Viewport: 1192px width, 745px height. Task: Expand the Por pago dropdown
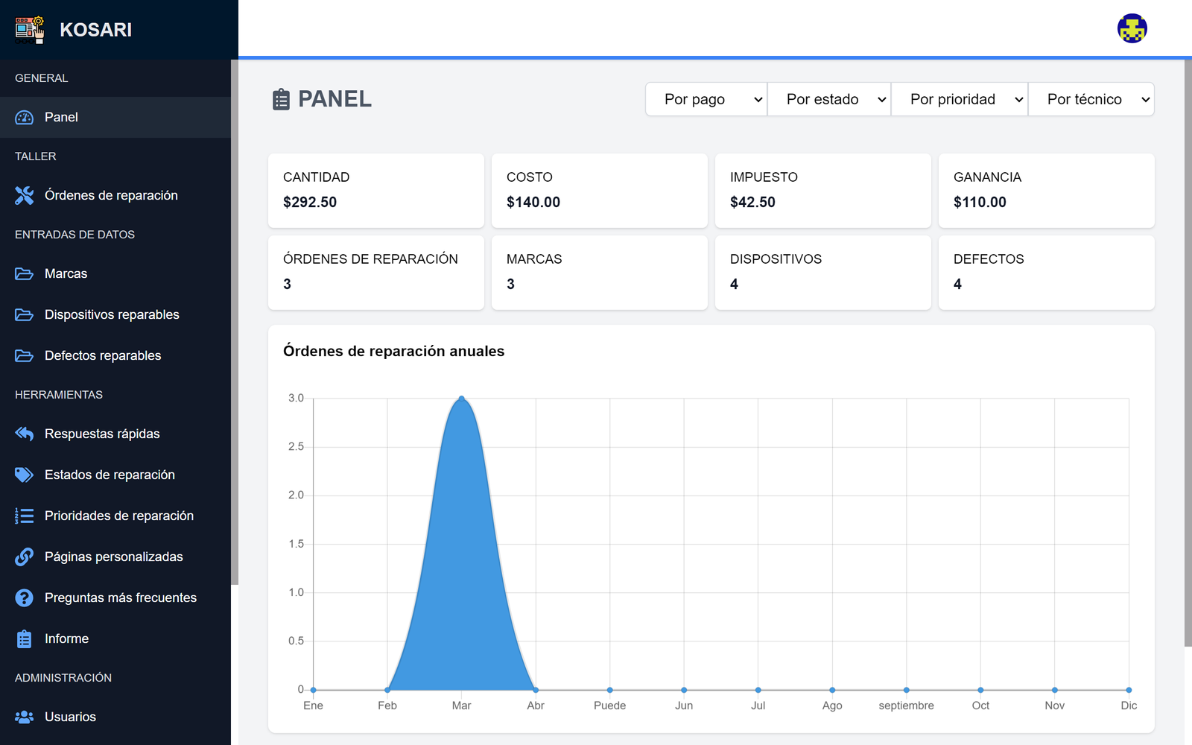(706, 99)
